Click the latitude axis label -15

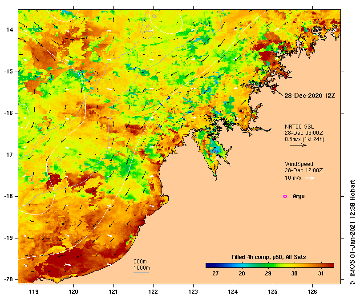(x=8, y=72)
